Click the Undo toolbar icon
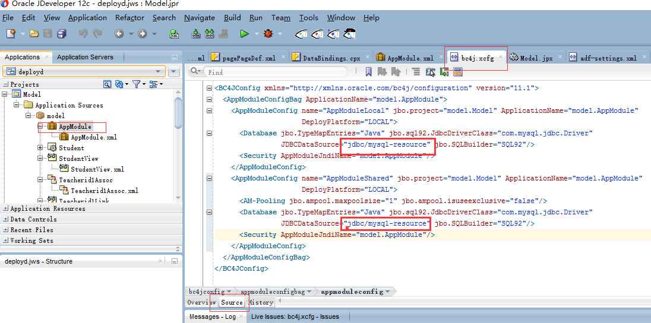This screenshot has width=651, height=323. [x=83, y=34]
